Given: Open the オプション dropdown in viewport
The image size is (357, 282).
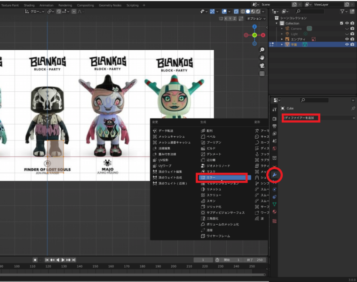Looking at the screenshot, I should (x=256, y=19).
